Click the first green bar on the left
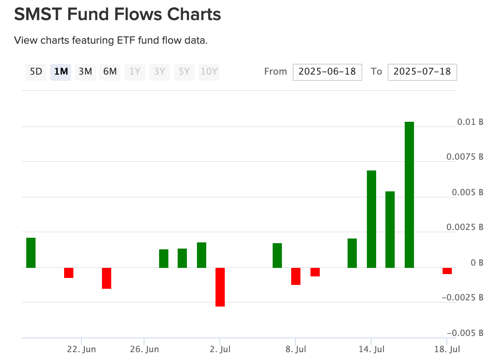This screenshot has width=492, height=363. [x=31, y=252]
